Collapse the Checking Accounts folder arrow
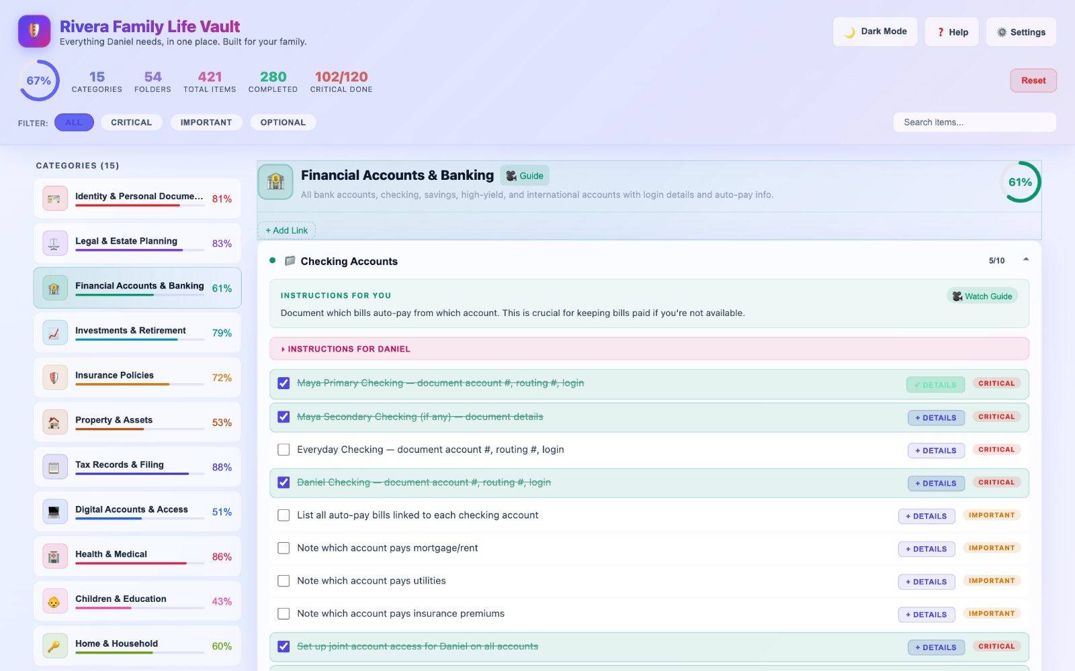The image size is (1075, 671). click(x=1026, y=260)
